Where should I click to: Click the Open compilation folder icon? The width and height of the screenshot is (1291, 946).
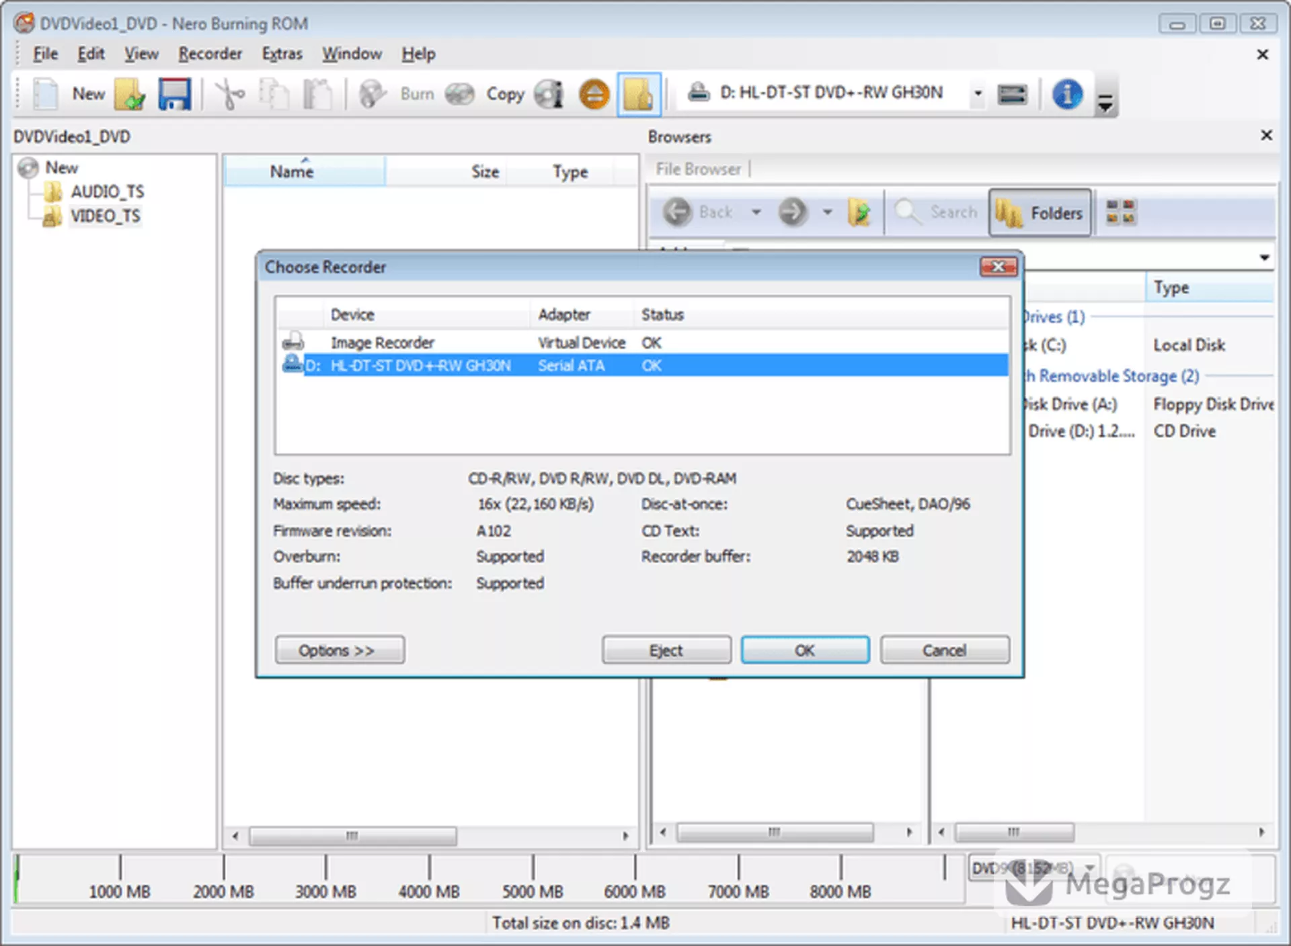point(130,93)
